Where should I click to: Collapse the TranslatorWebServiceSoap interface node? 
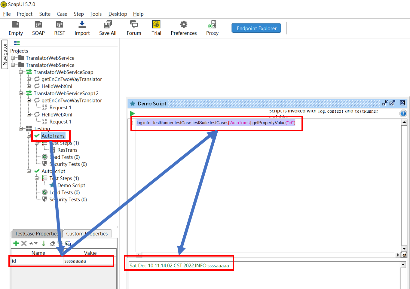21,72
